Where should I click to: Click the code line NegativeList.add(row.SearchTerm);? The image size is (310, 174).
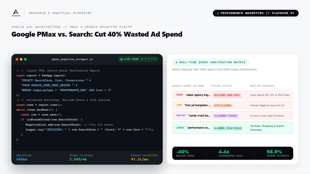point(54,125)
